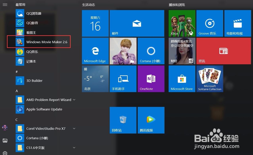The width and height of the screenshot is (253, 155).
Task: Click the 播放和浏览 group header
Action: tap(177, 5)
